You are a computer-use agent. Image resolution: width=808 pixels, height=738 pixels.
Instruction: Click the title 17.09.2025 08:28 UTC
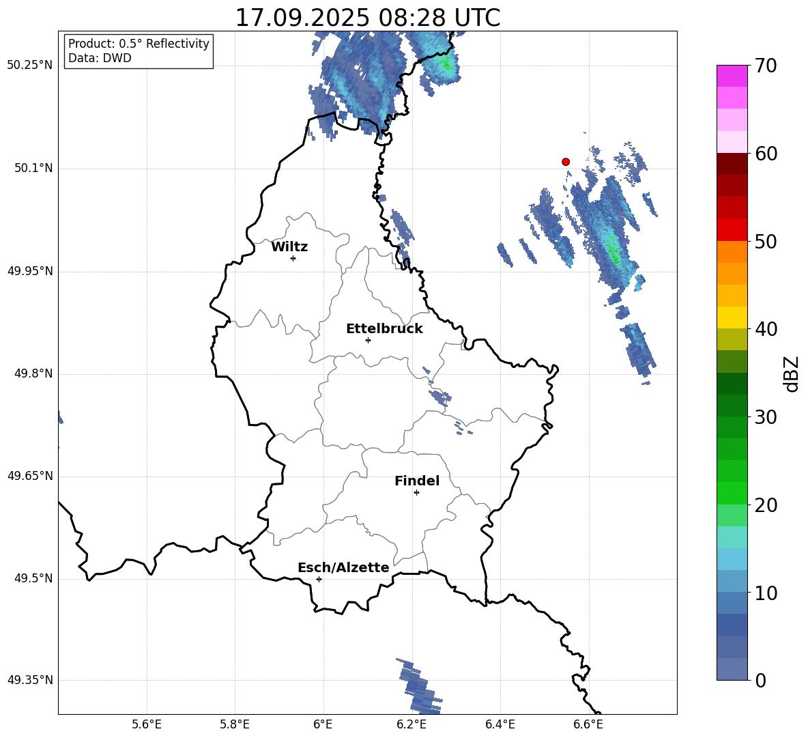[x=367, y=18]
